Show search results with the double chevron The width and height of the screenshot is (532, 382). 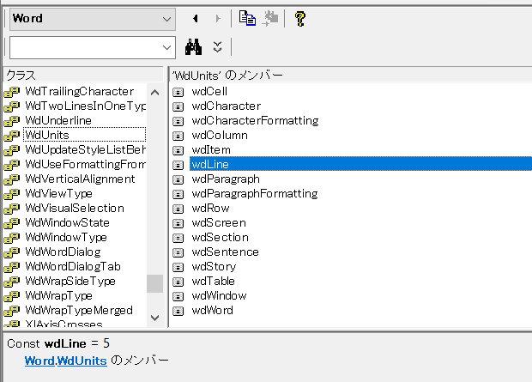(218, 46)
